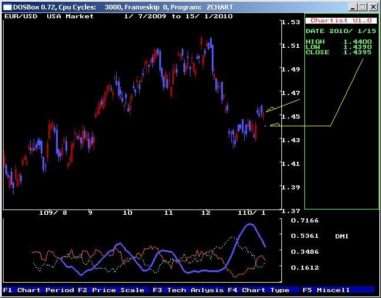
Task: Click the 1.49 price axis label
Action: [291, 69]
